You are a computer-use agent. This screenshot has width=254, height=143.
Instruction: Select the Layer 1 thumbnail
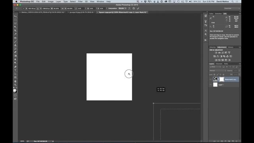pos(215,85)
